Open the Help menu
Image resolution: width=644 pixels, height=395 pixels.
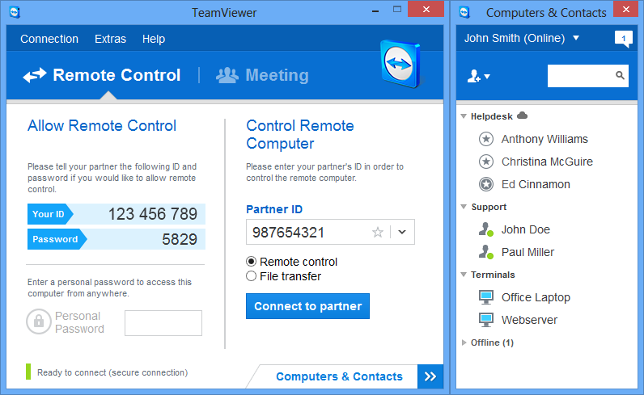(x=154, y=39)
